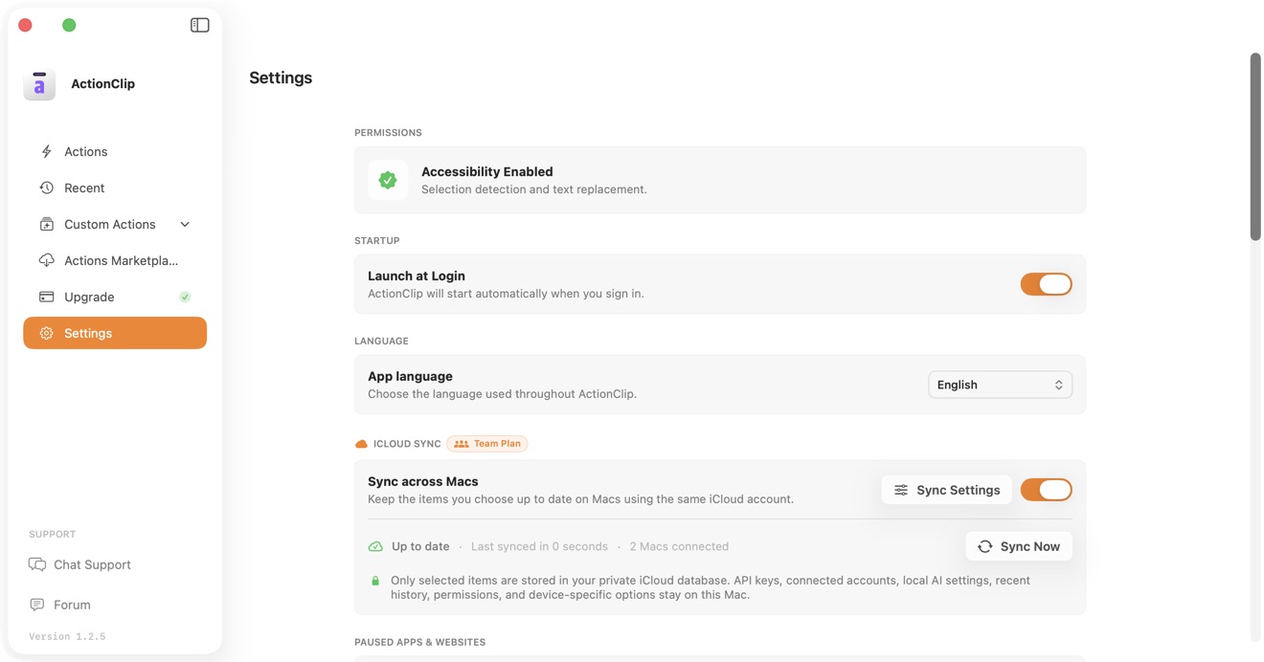Click the vertical scrollbar thumb
This screenshot has height=662, width=1264.
point(1255,146)
